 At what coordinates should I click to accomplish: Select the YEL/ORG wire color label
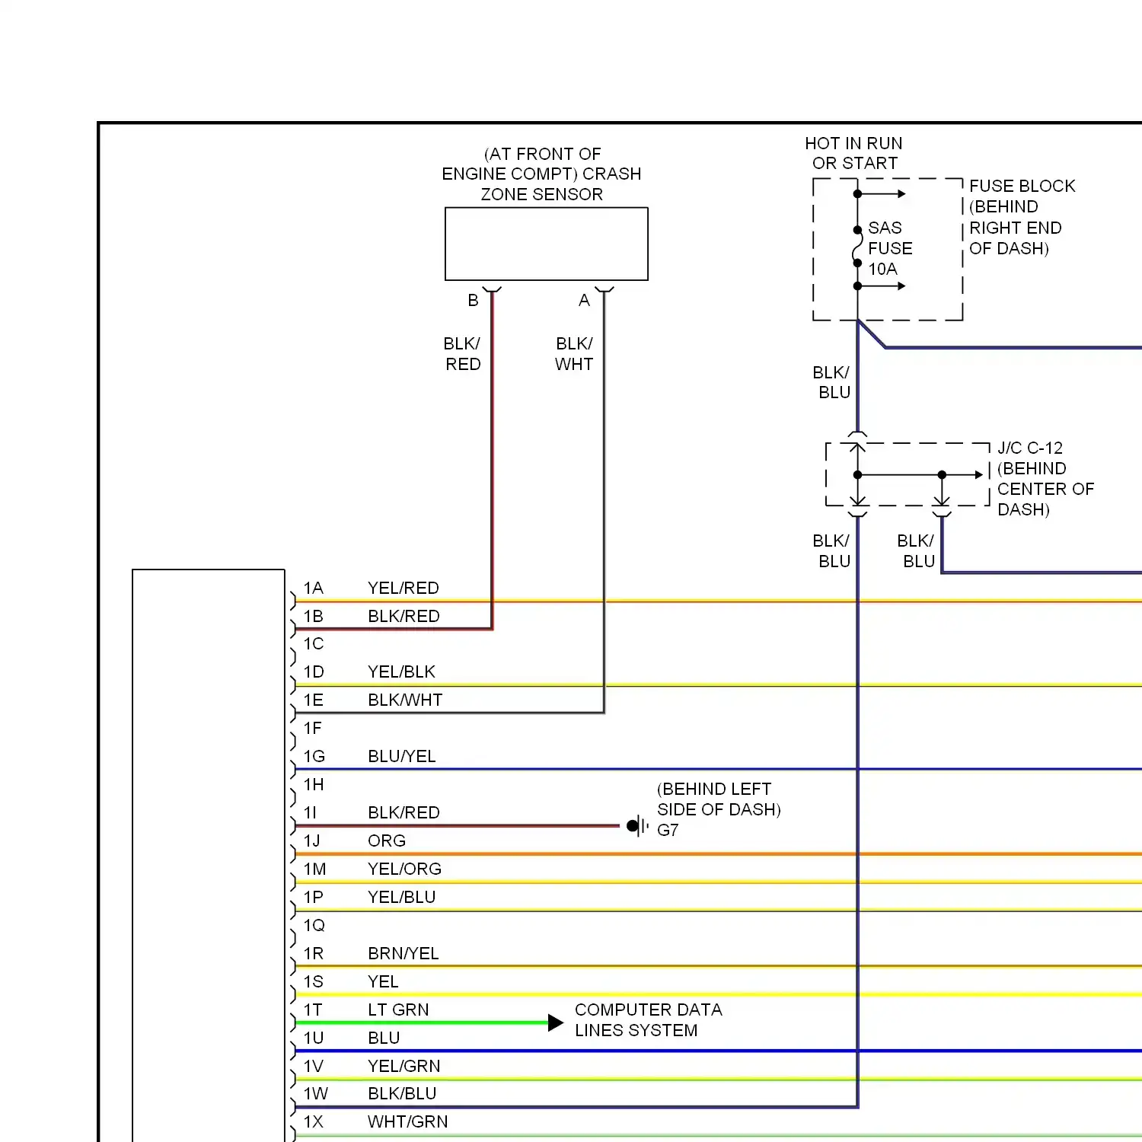pyautogui.click(x=404, y=869)
